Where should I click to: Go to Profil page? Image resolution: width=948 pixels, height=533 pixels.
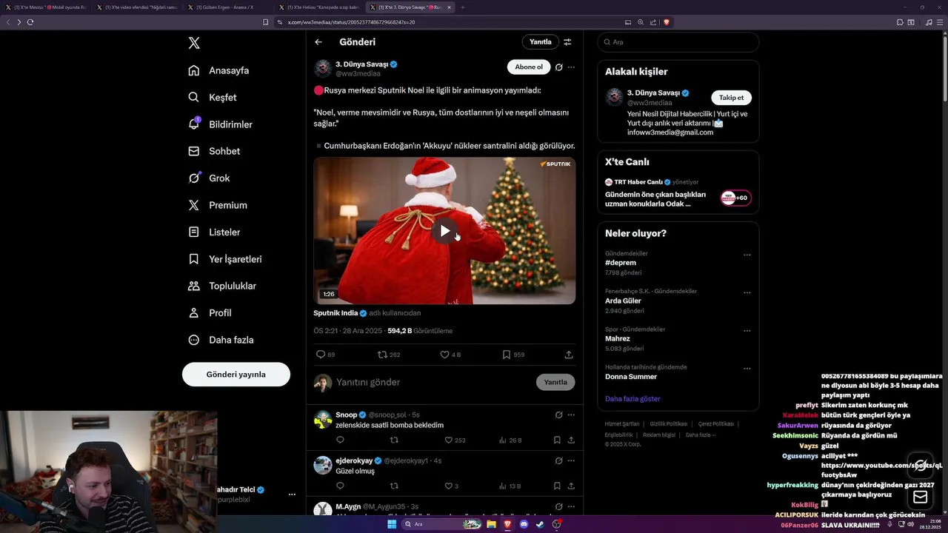(210, 312)
